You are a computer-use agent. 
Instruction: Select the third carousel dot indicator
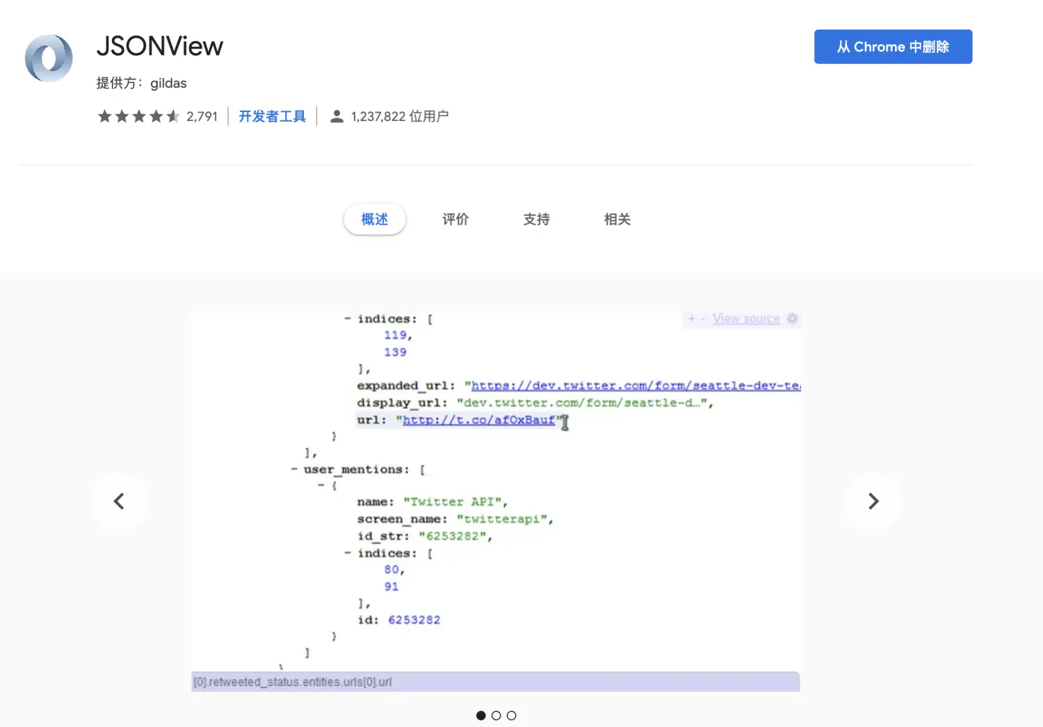[511, 715]
